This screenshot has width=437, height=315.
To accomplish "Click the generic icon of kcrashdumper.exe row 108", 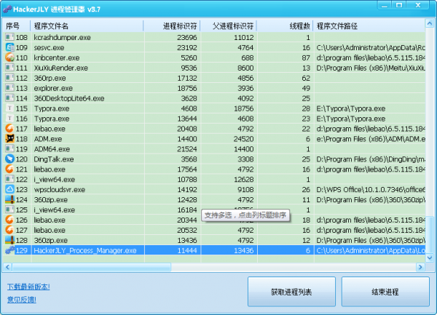I will point(9,37).
